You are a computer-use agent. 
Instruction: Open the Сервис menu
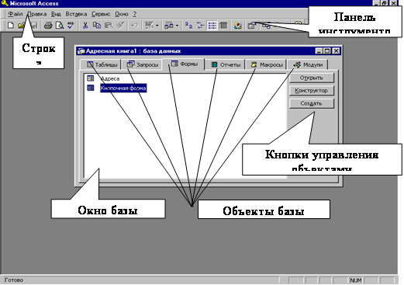tap(101, 14)
